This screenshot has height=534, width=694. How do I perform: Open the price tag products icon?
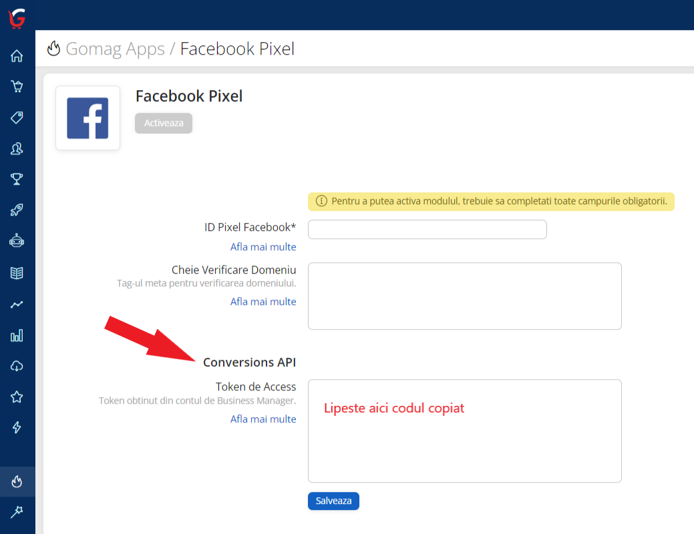pyautogui.click(x=17, y=117)
